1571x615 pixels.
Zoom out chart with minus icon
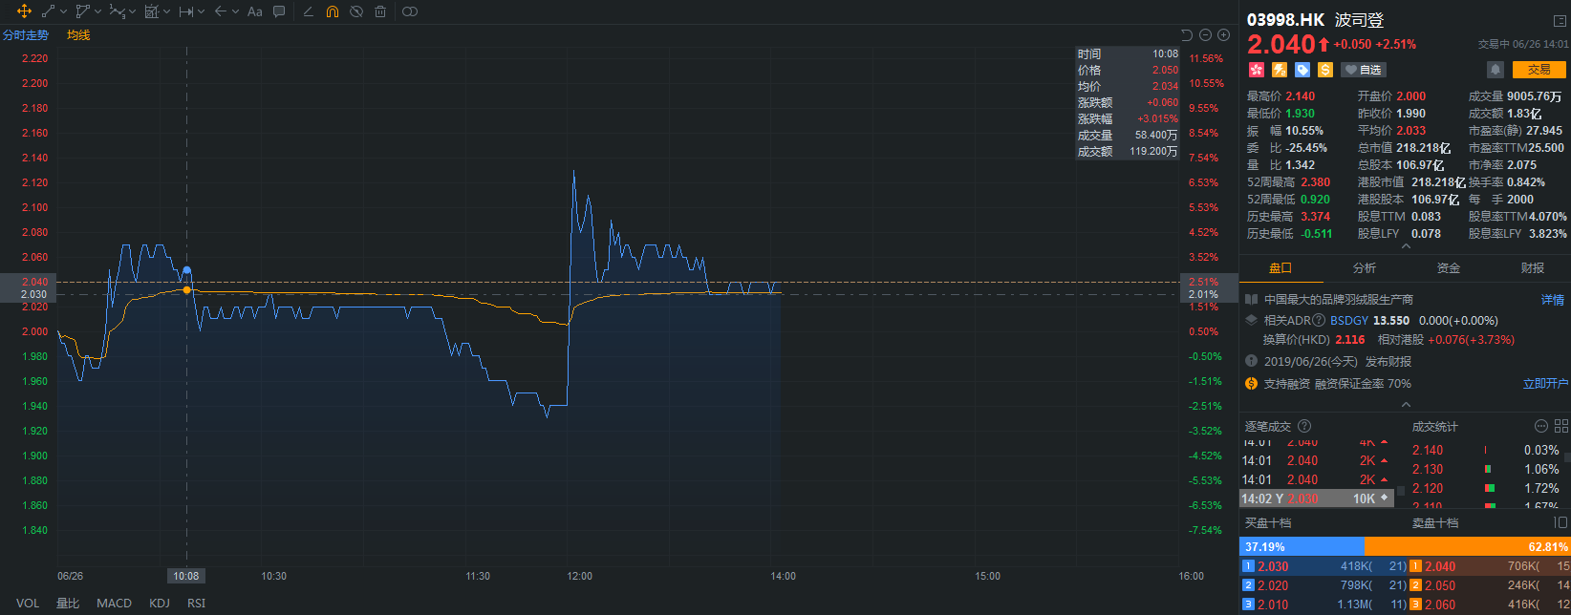[x=1205, y=35]
